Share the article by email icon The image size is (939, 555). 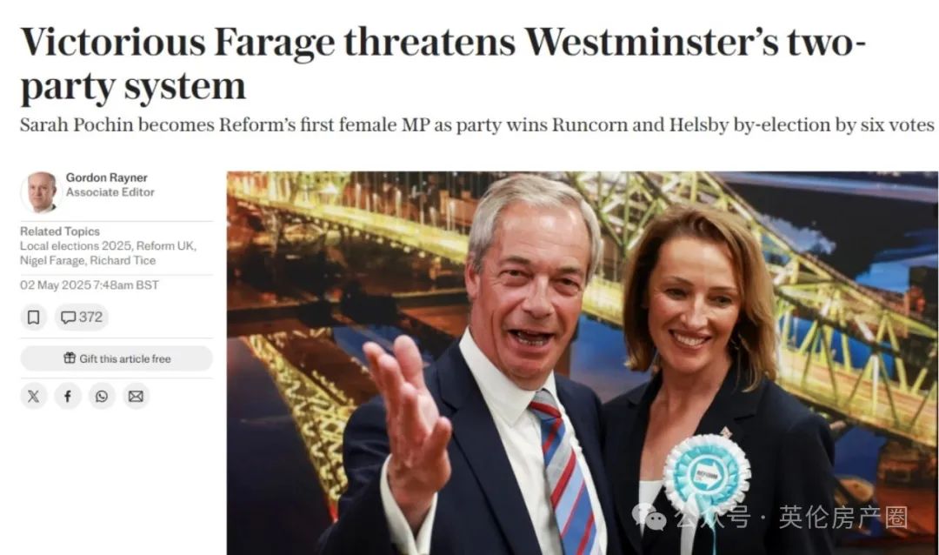[136, 396]
